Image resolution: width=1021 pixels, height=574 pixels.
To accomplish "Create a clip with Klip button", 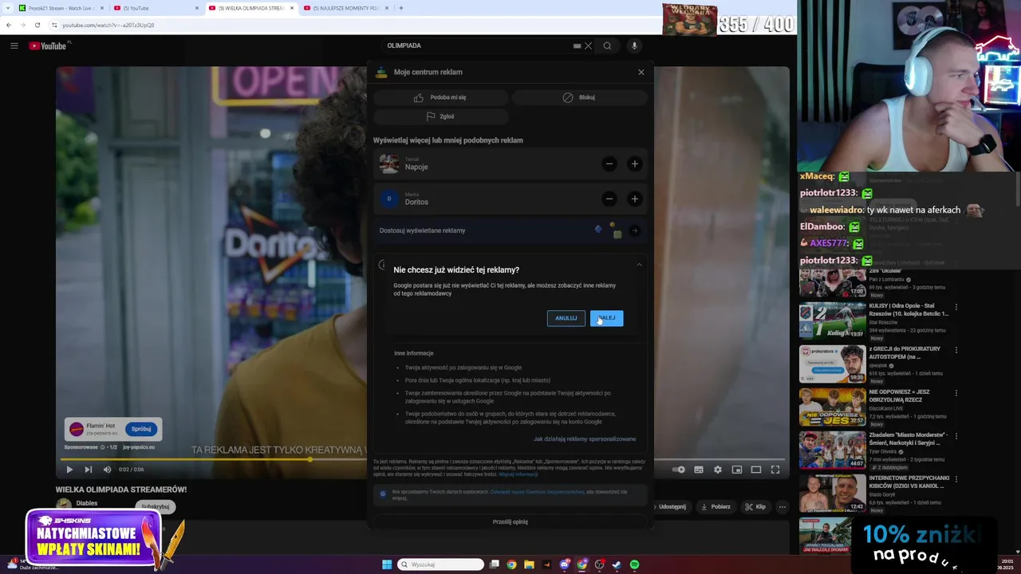I will click(755, 507).
